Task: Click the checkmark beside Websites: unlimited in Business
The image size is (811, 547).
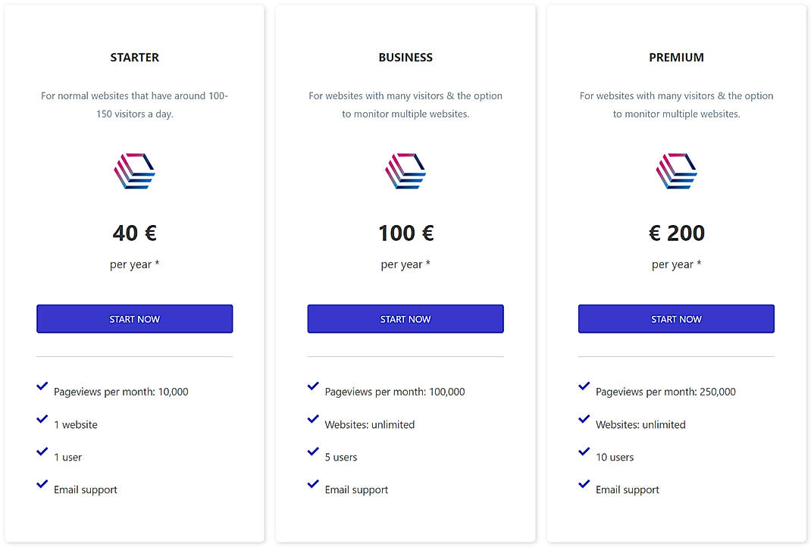Action: click(313, 419)
